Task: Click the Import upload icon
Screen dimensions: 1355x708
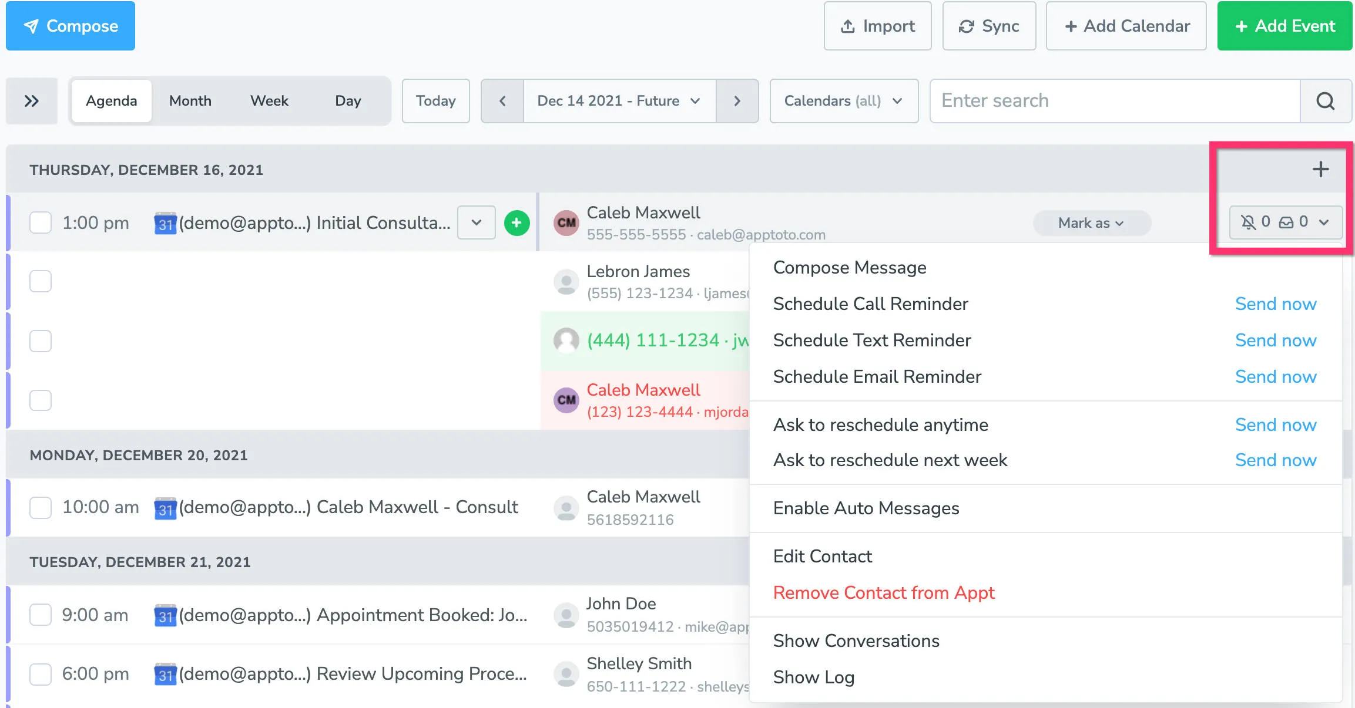Action: pos(847,26)
